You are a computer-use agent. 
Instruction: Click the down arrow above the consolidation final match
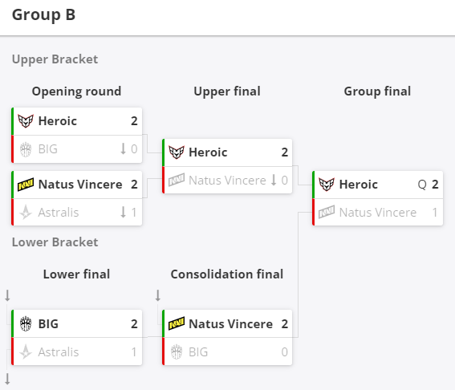click(x=158, y=295)
